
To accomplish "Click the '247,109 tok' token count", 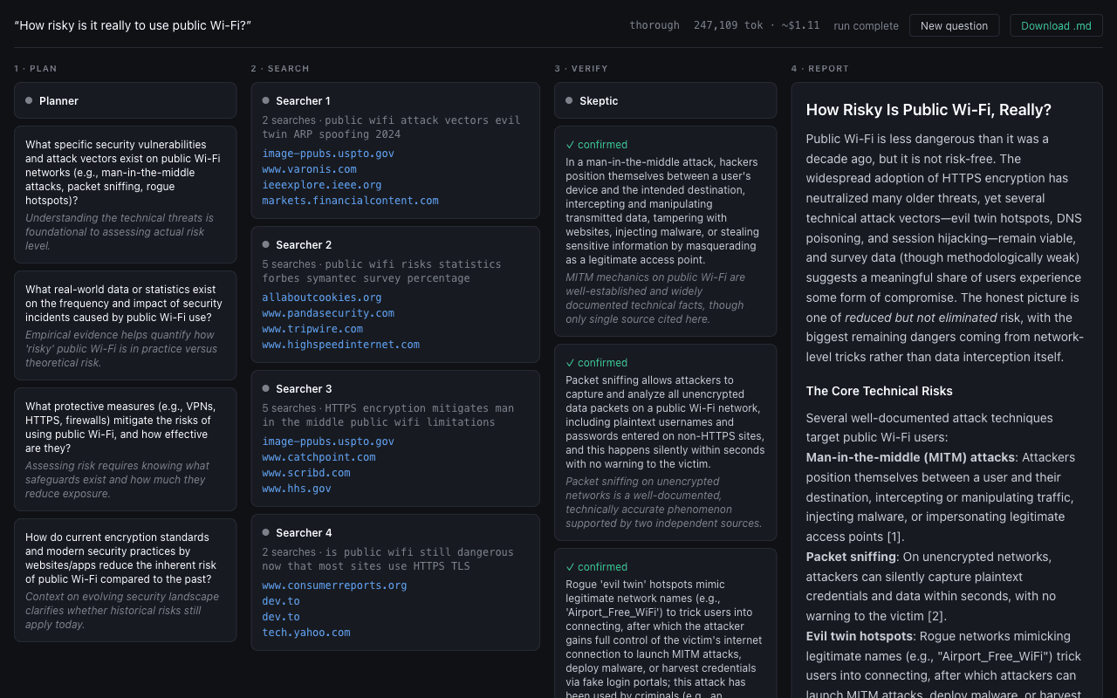I will 729,25.
